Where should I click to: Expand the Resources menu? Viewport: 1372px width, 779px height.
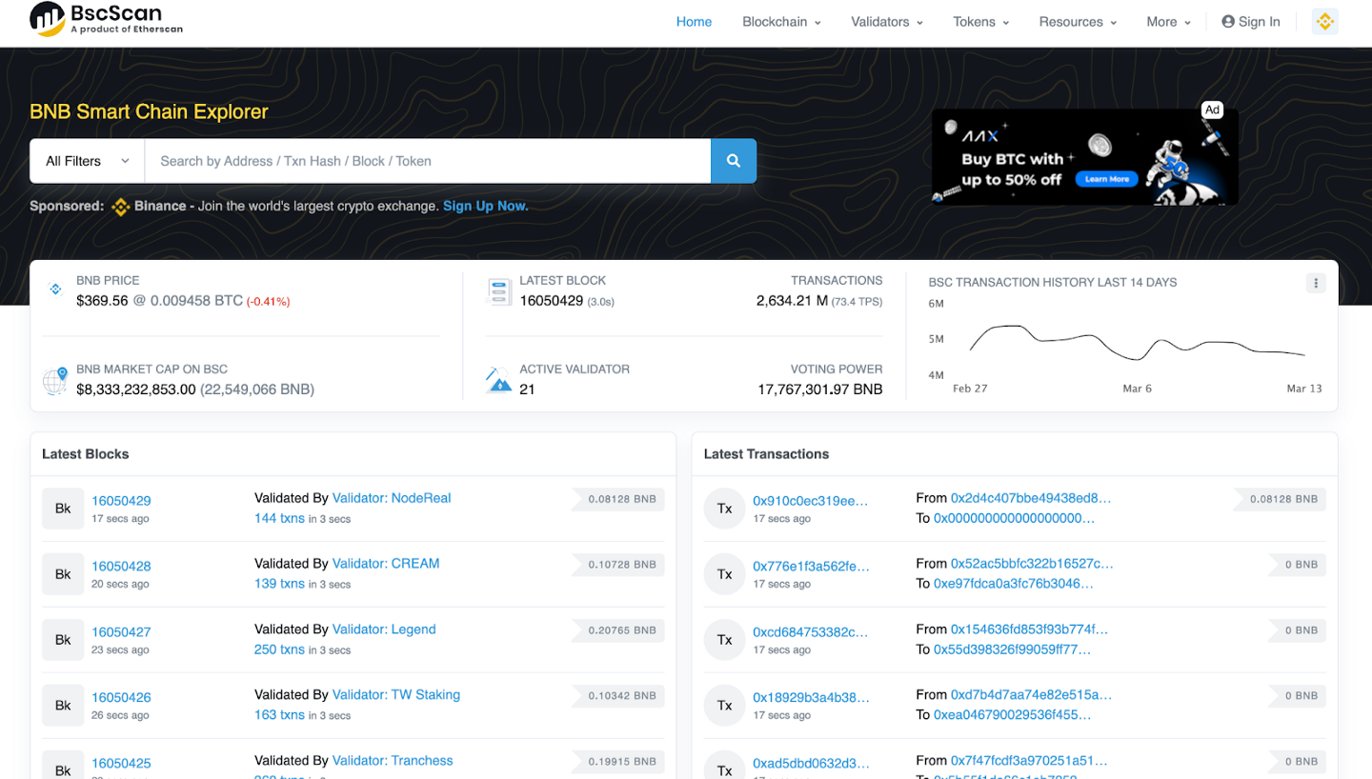(x=1078, y=22)
